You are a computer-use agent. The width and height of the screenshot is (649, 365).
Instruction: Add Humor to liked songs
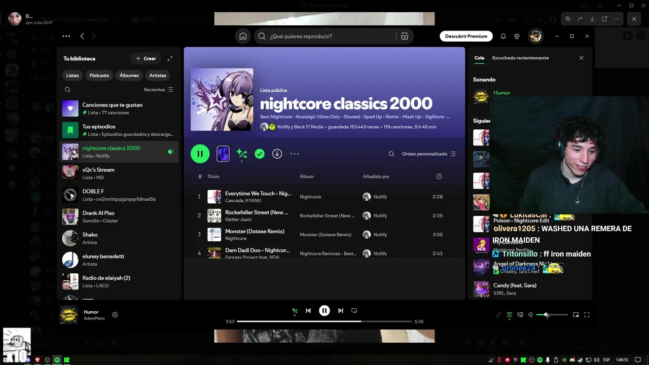click(x=115, y=315)
